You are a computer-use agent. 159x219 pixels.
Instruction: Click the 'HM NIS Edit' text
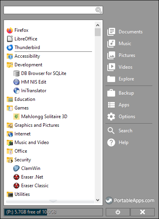[34, 82]
